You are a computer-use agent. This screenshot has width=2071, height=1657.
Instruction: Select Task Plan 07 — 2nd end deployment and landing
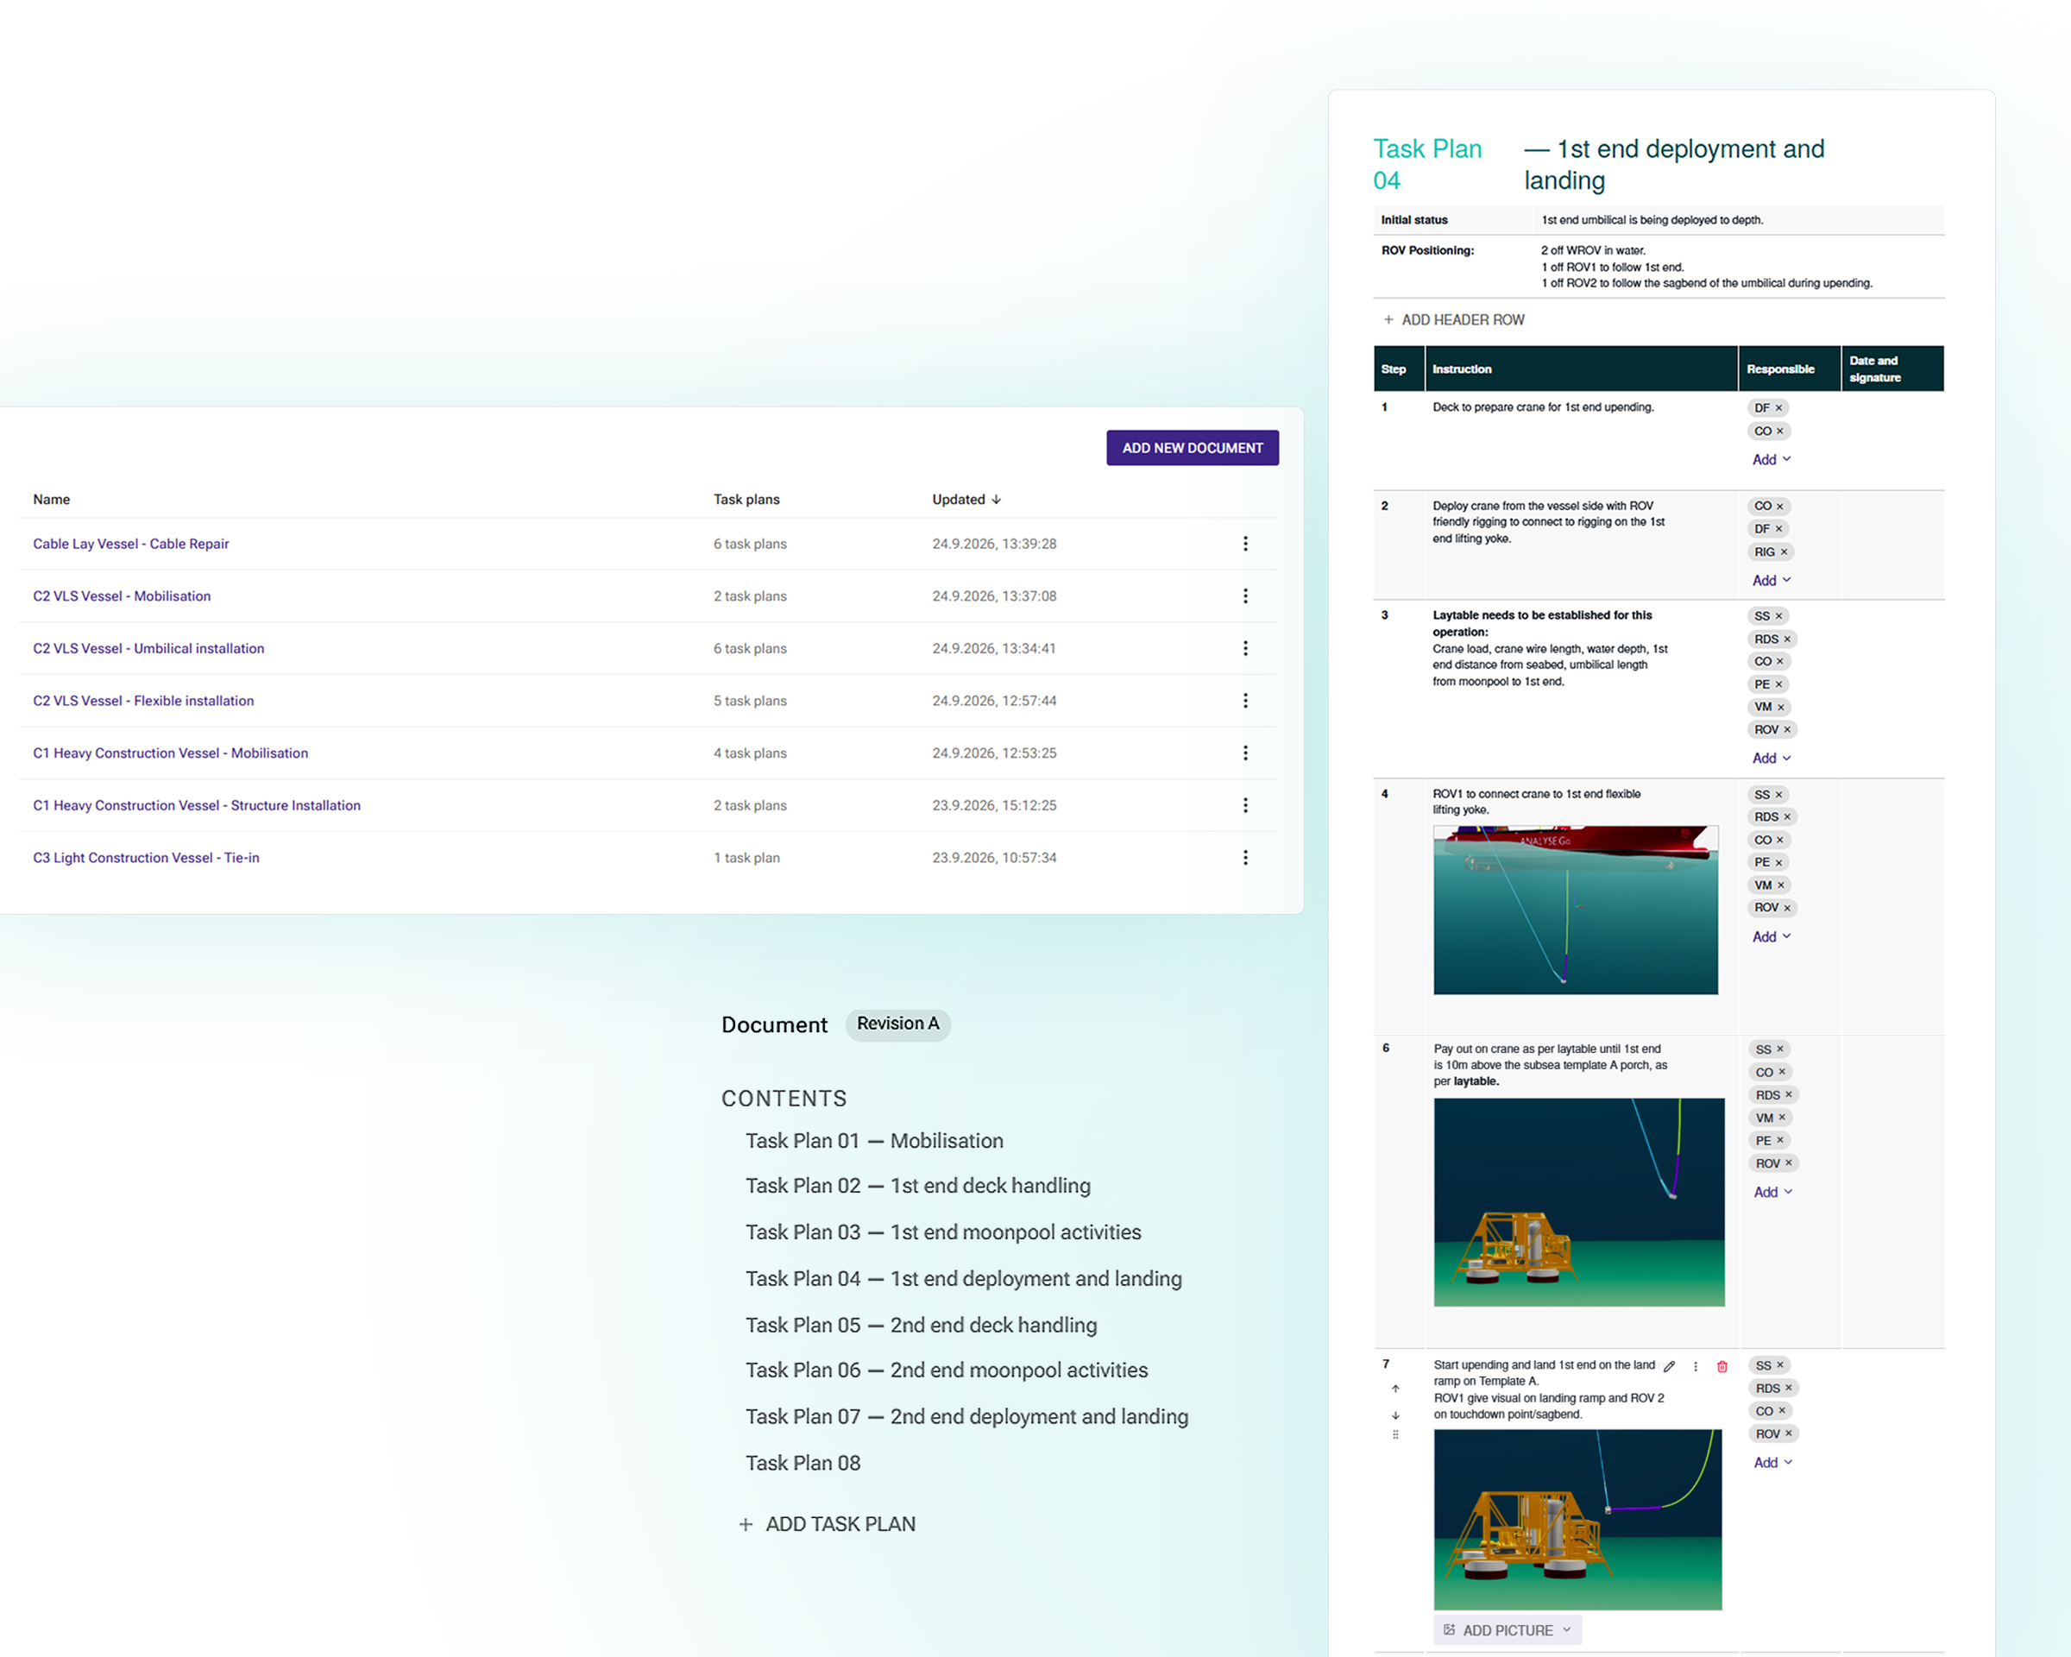point(967,1417)
